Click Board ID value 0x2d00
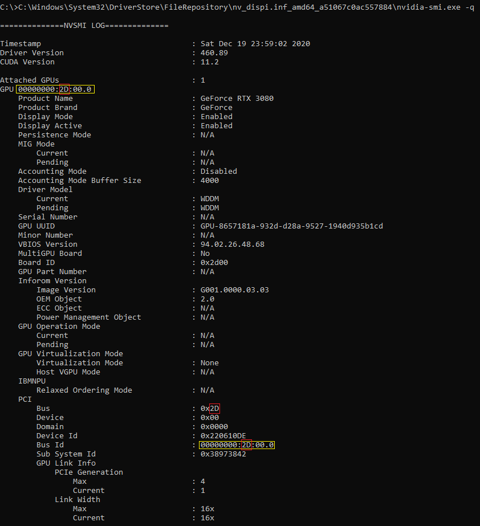The height and width of the screenshot is (526, 480). (214, 262)
